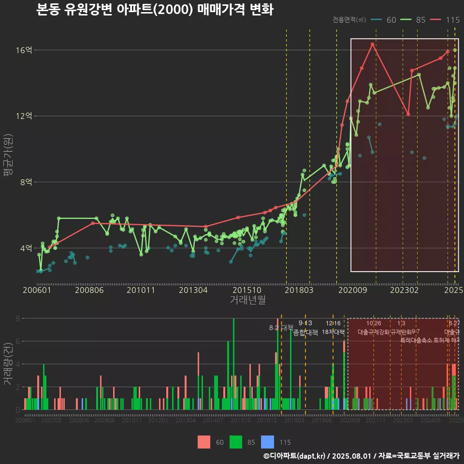
Task: Select the salmon 60 swatch in bottom legend
Action: click(x=204, y=442)
